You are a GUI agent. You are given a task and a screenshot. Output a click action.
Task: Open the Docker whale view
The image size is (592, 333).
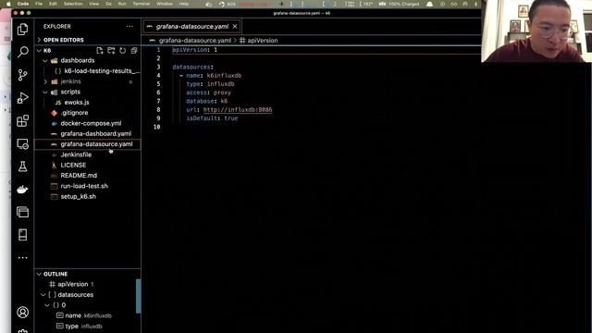(x=22, y=190)
